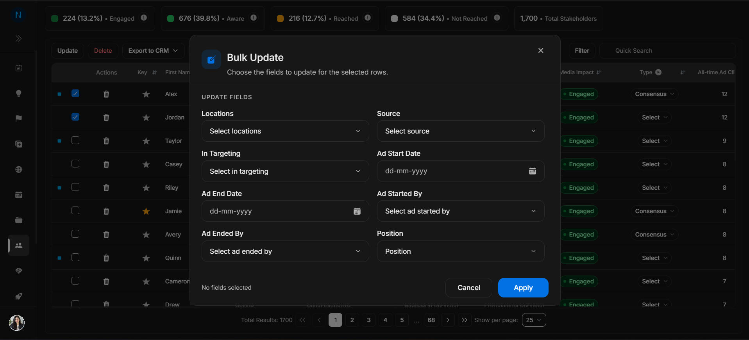Toggle key star for Taylor
The width and height of the screenshot is (749, 340).
point(146,141)
